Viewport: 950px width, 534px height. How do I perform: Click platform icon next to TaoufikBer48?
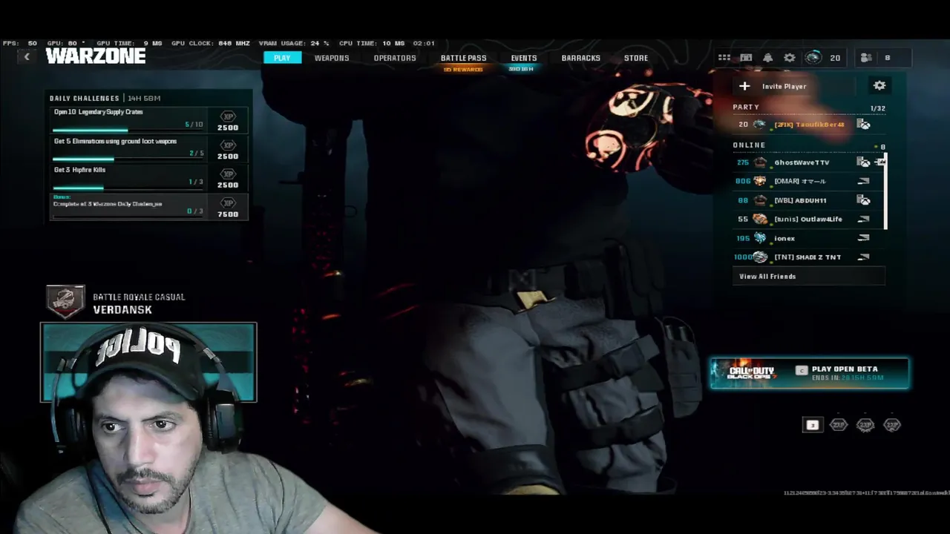pyautogui.click(x=863, y=125)
